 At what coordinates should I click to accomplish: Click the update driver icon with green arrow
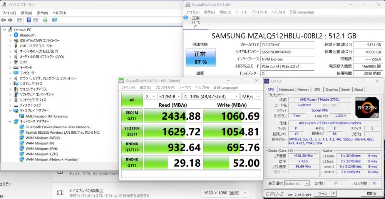point(45,20)
